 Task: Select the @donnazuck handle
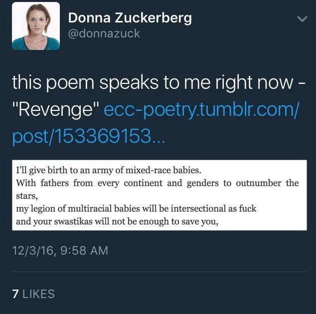click(104, 34)
